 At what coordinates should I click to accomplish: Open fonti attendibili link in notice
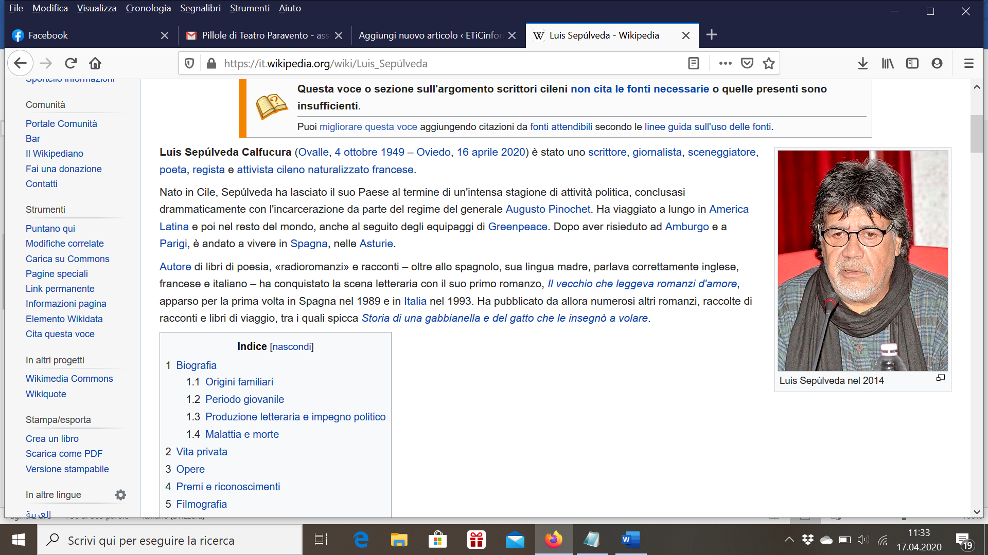click(x=561, y=127)
